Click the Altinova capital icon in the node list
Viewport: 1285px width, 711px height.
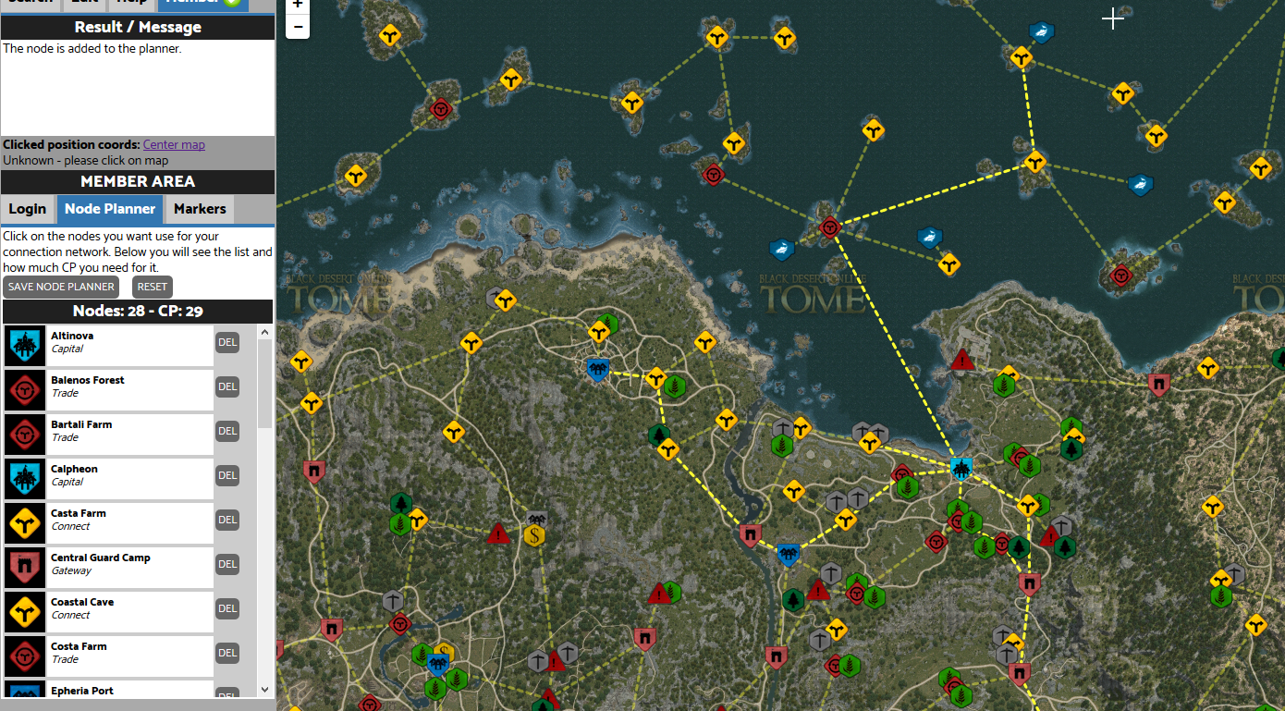coord(24,345)
